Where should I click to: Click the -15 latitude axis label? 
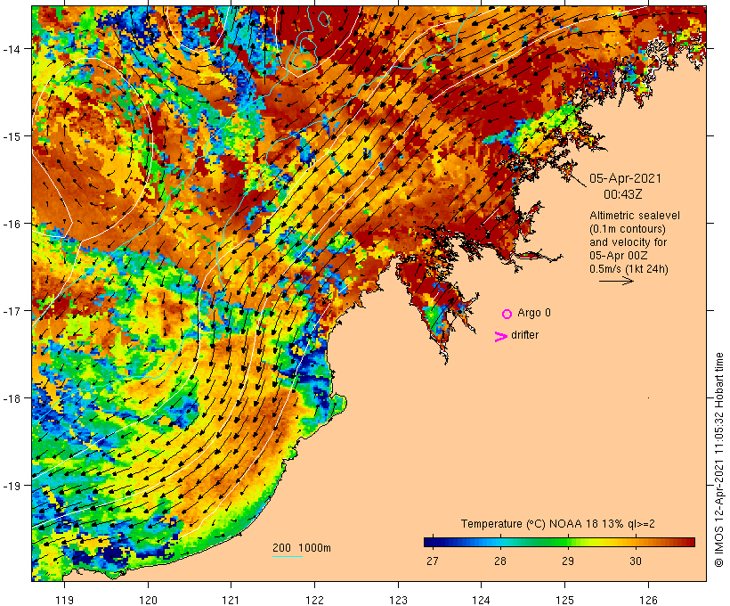11,136
